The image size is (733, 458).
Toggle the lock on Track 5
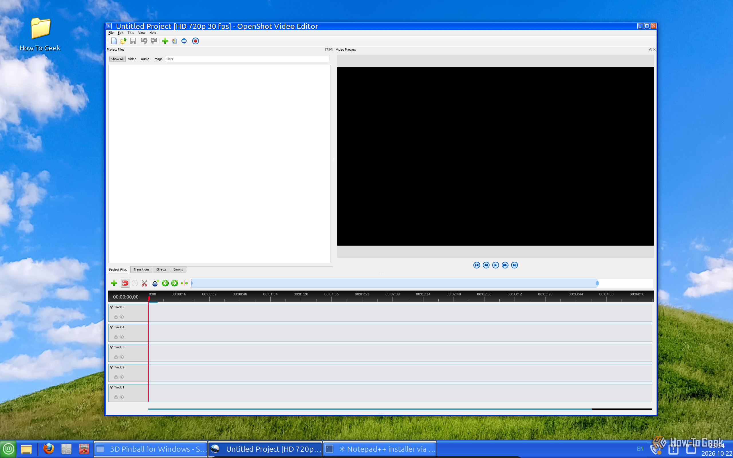116,317
